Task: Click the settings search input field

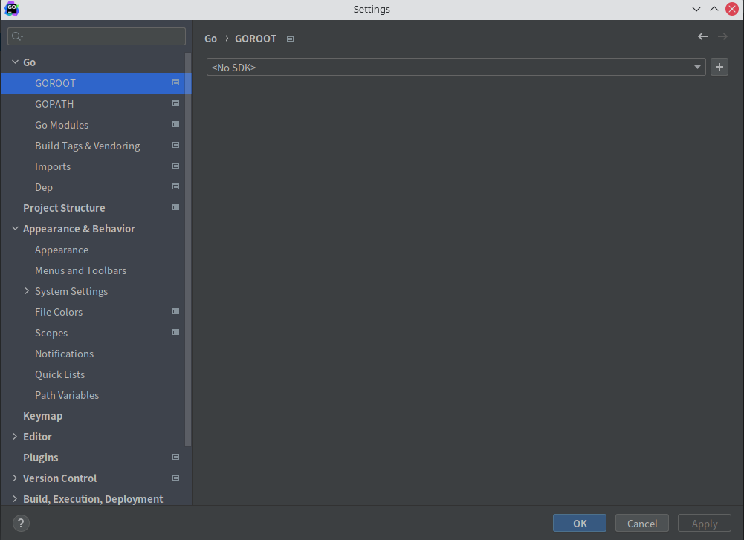Action: coord(97,36)
